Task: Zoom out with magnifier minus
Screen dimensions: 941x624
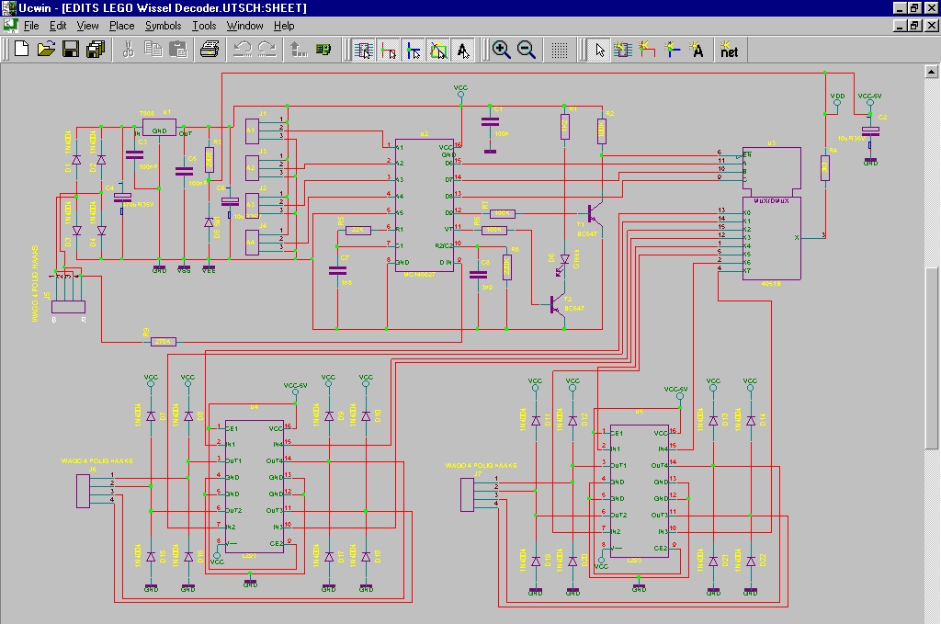Action: 527,50
